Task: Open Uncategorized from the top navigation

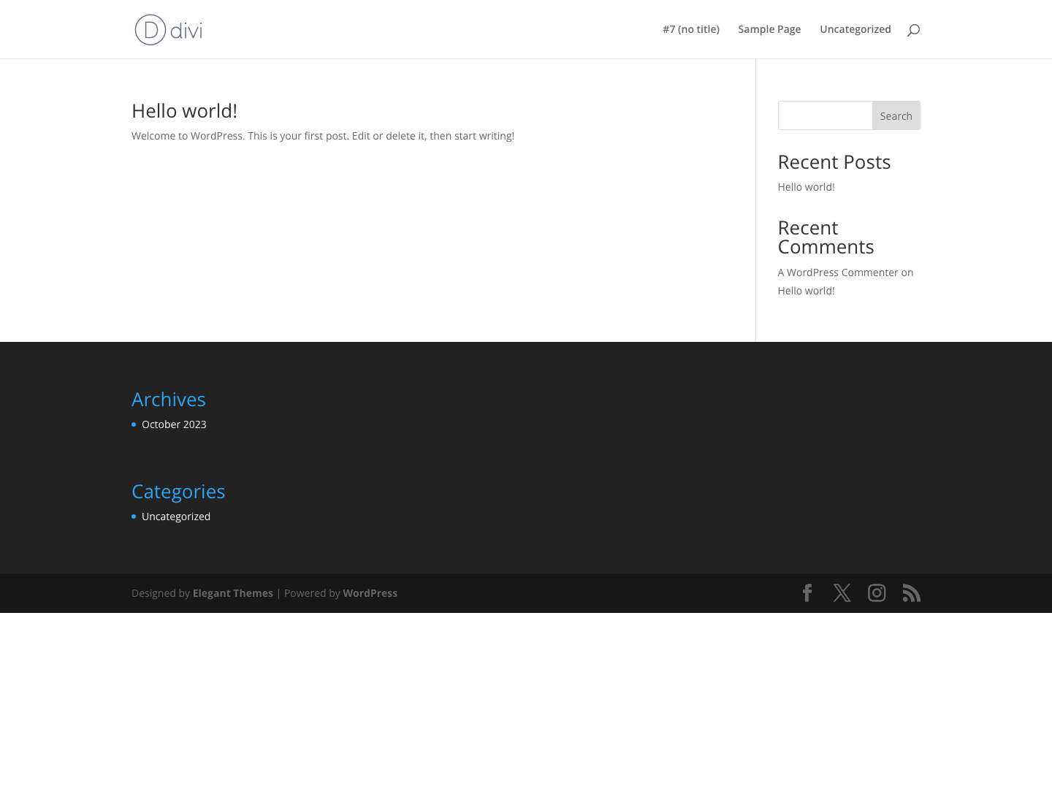Action: (x=855, y=29)
